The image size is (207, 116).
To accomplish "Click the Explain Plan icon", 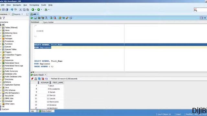I will [39, 18].
